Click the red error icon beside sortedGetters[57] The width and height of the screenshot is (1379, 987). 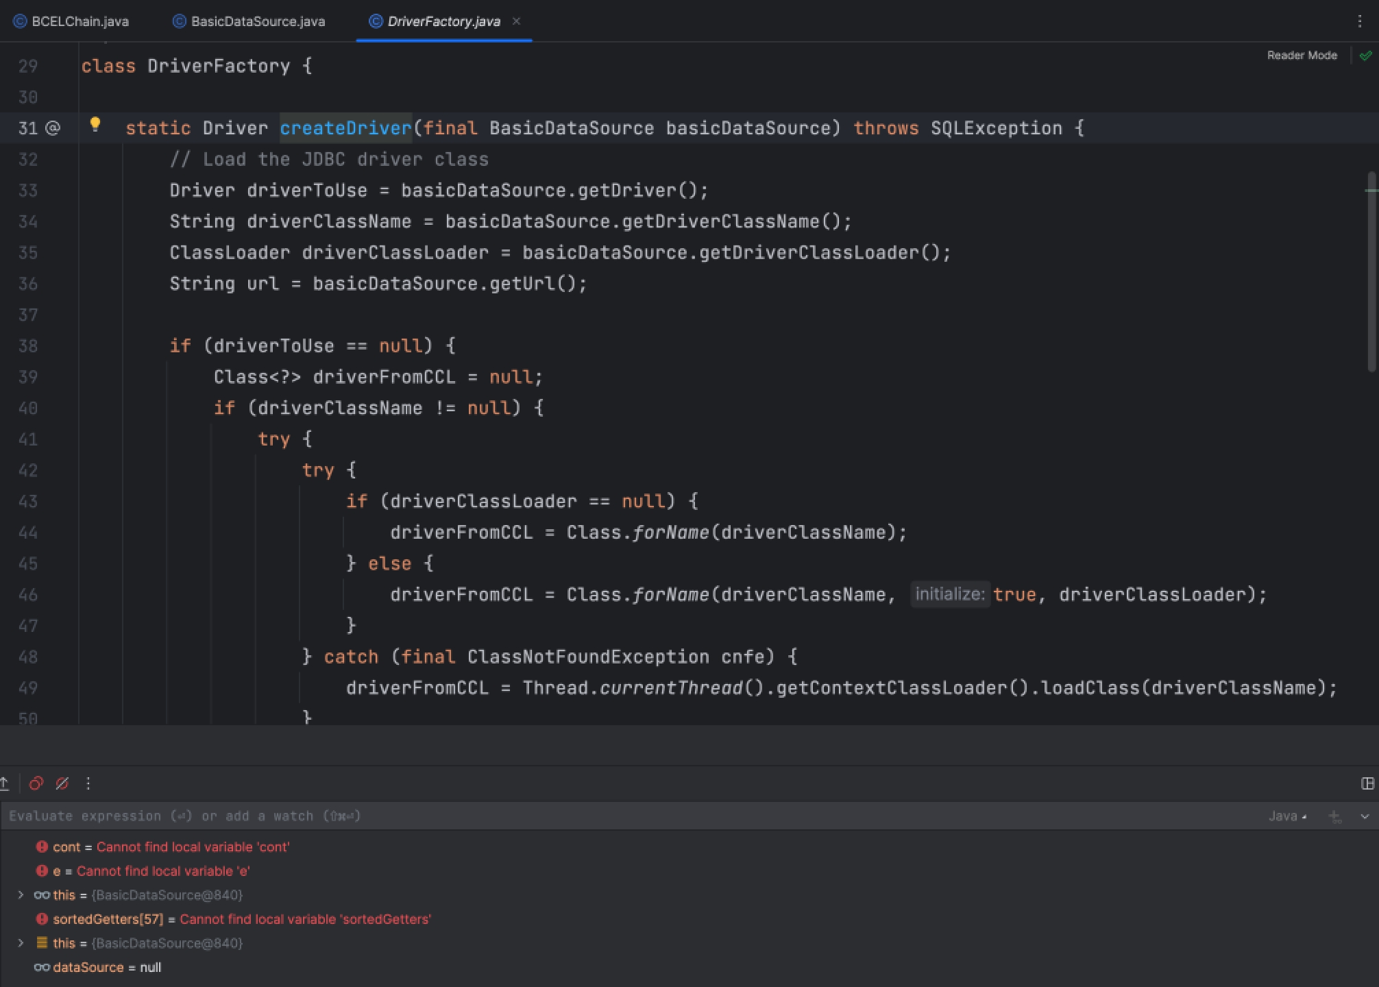[42, 919]
